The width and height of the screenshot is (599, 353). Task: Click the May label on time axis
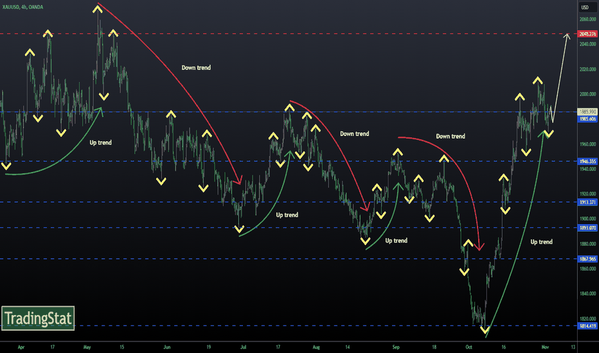click(x=87, y=347)
